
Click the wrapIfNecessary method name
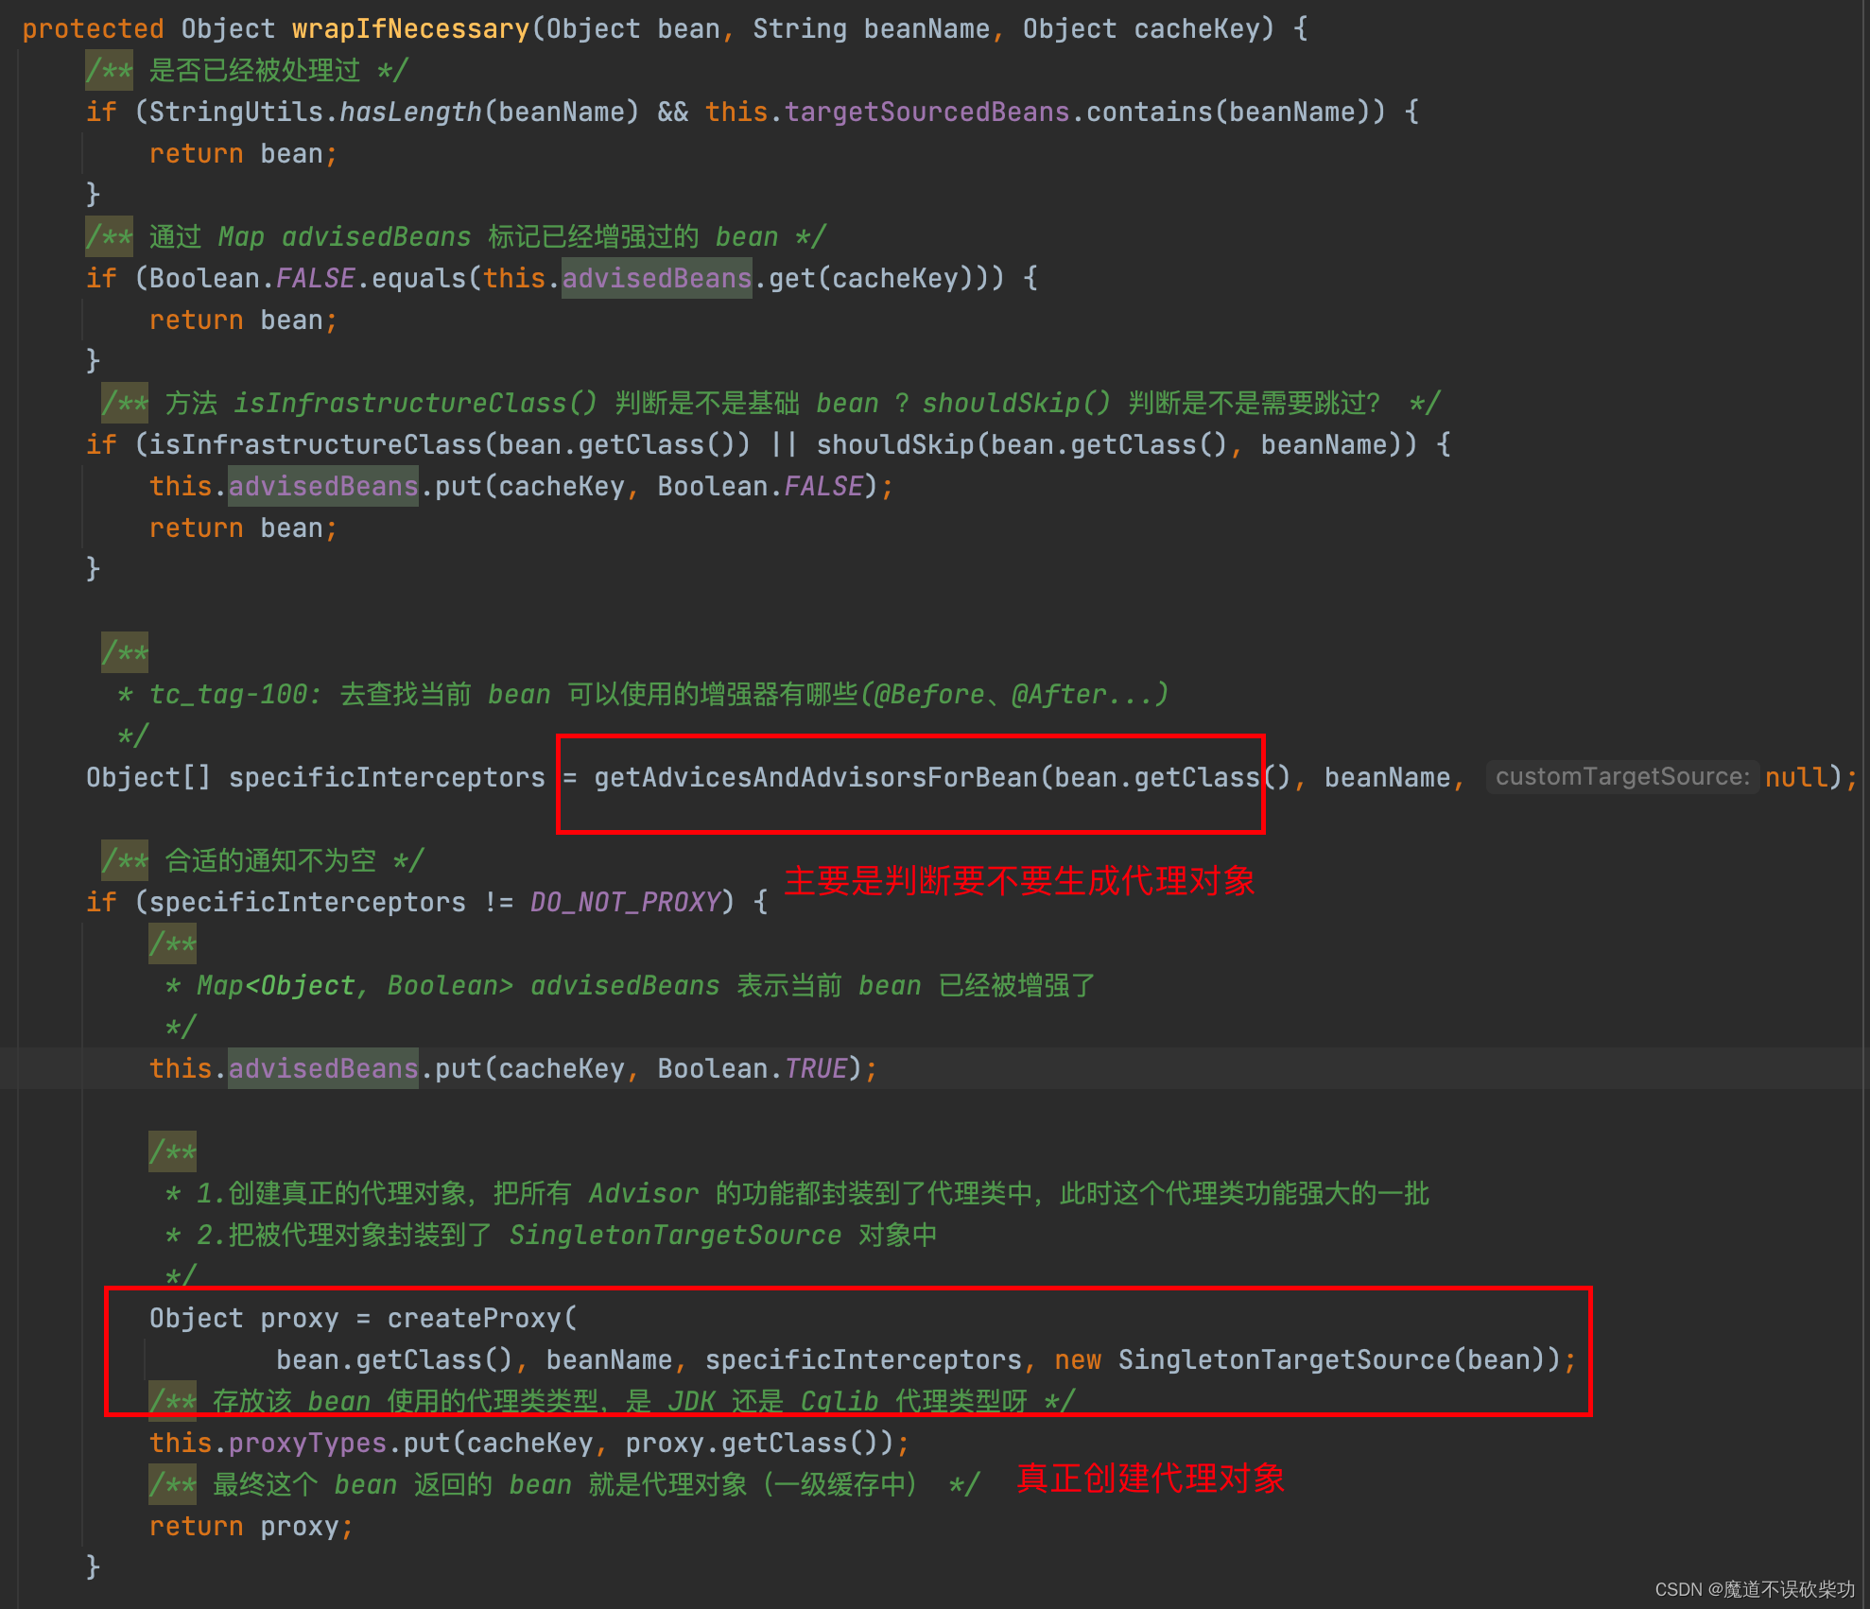click(410, 28)
